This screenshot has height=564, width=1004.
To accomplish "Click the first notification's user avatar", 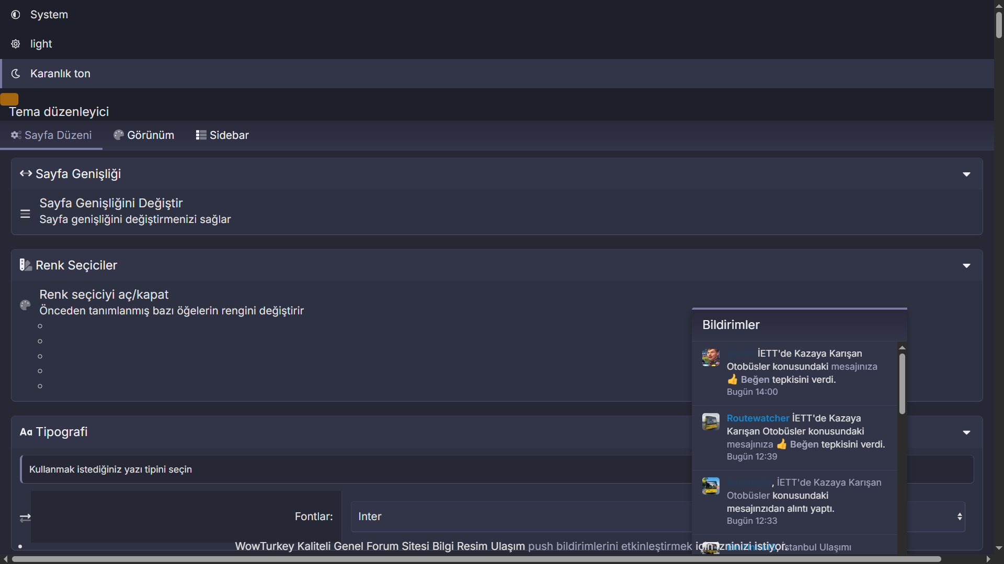I will tap(711, 358).
